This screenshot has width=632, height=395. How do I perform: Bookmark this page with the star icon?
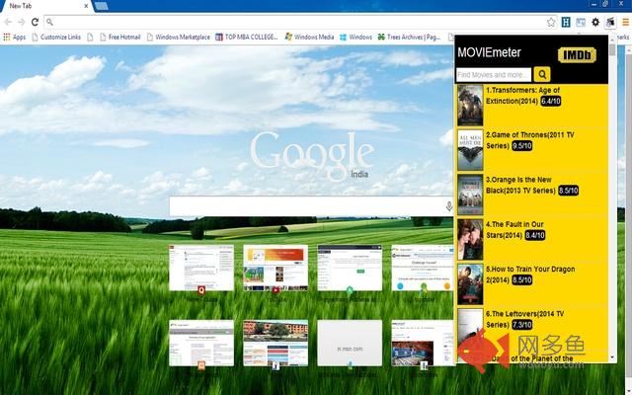(551, 22)
